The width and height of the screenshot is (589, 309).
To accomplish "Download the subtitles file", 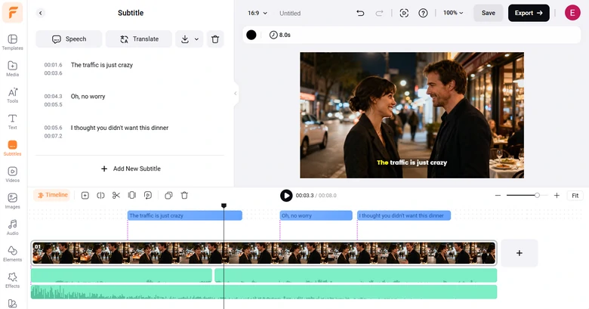I will pyautogui.click(x=185, y=39).
